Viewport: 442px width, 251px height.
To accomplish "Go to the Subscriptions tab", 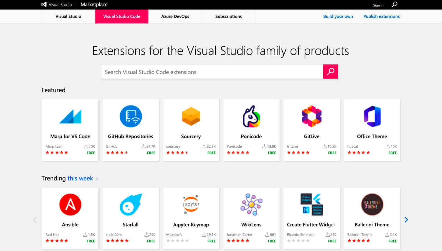I will coord(228,16).
